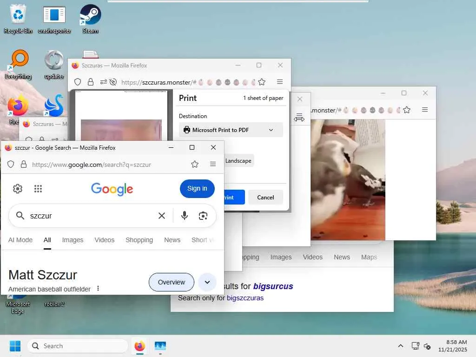Viewport: 476px width, 357px height.
Task: Open the crashreporter desktop icon
Action: [x=54, y=19]
